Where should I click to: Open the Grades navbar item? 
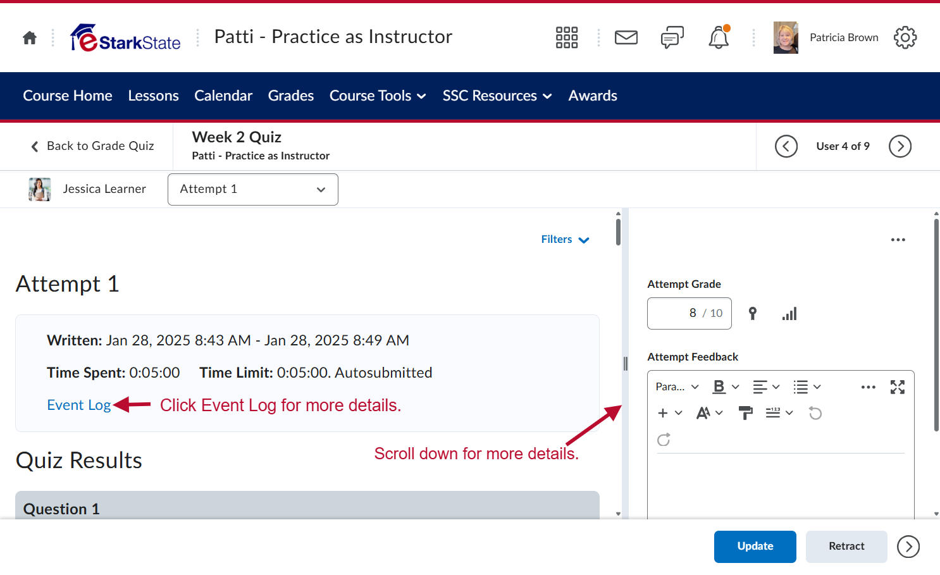[291, 96]
